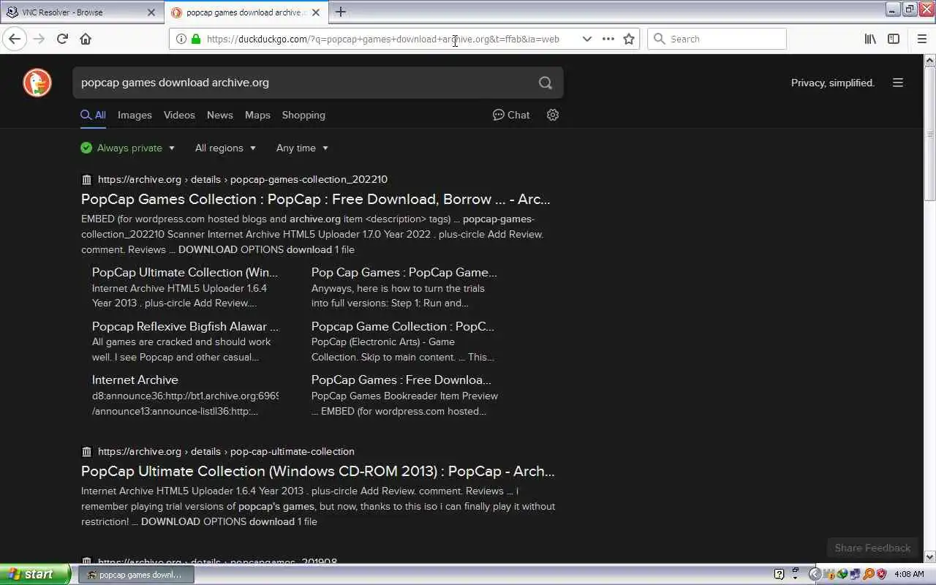The width and height of the screenshot is (936, 585).
Task: Expand hidden tray icons arrow
Action: pyautogui.click(x=815, y=574)
